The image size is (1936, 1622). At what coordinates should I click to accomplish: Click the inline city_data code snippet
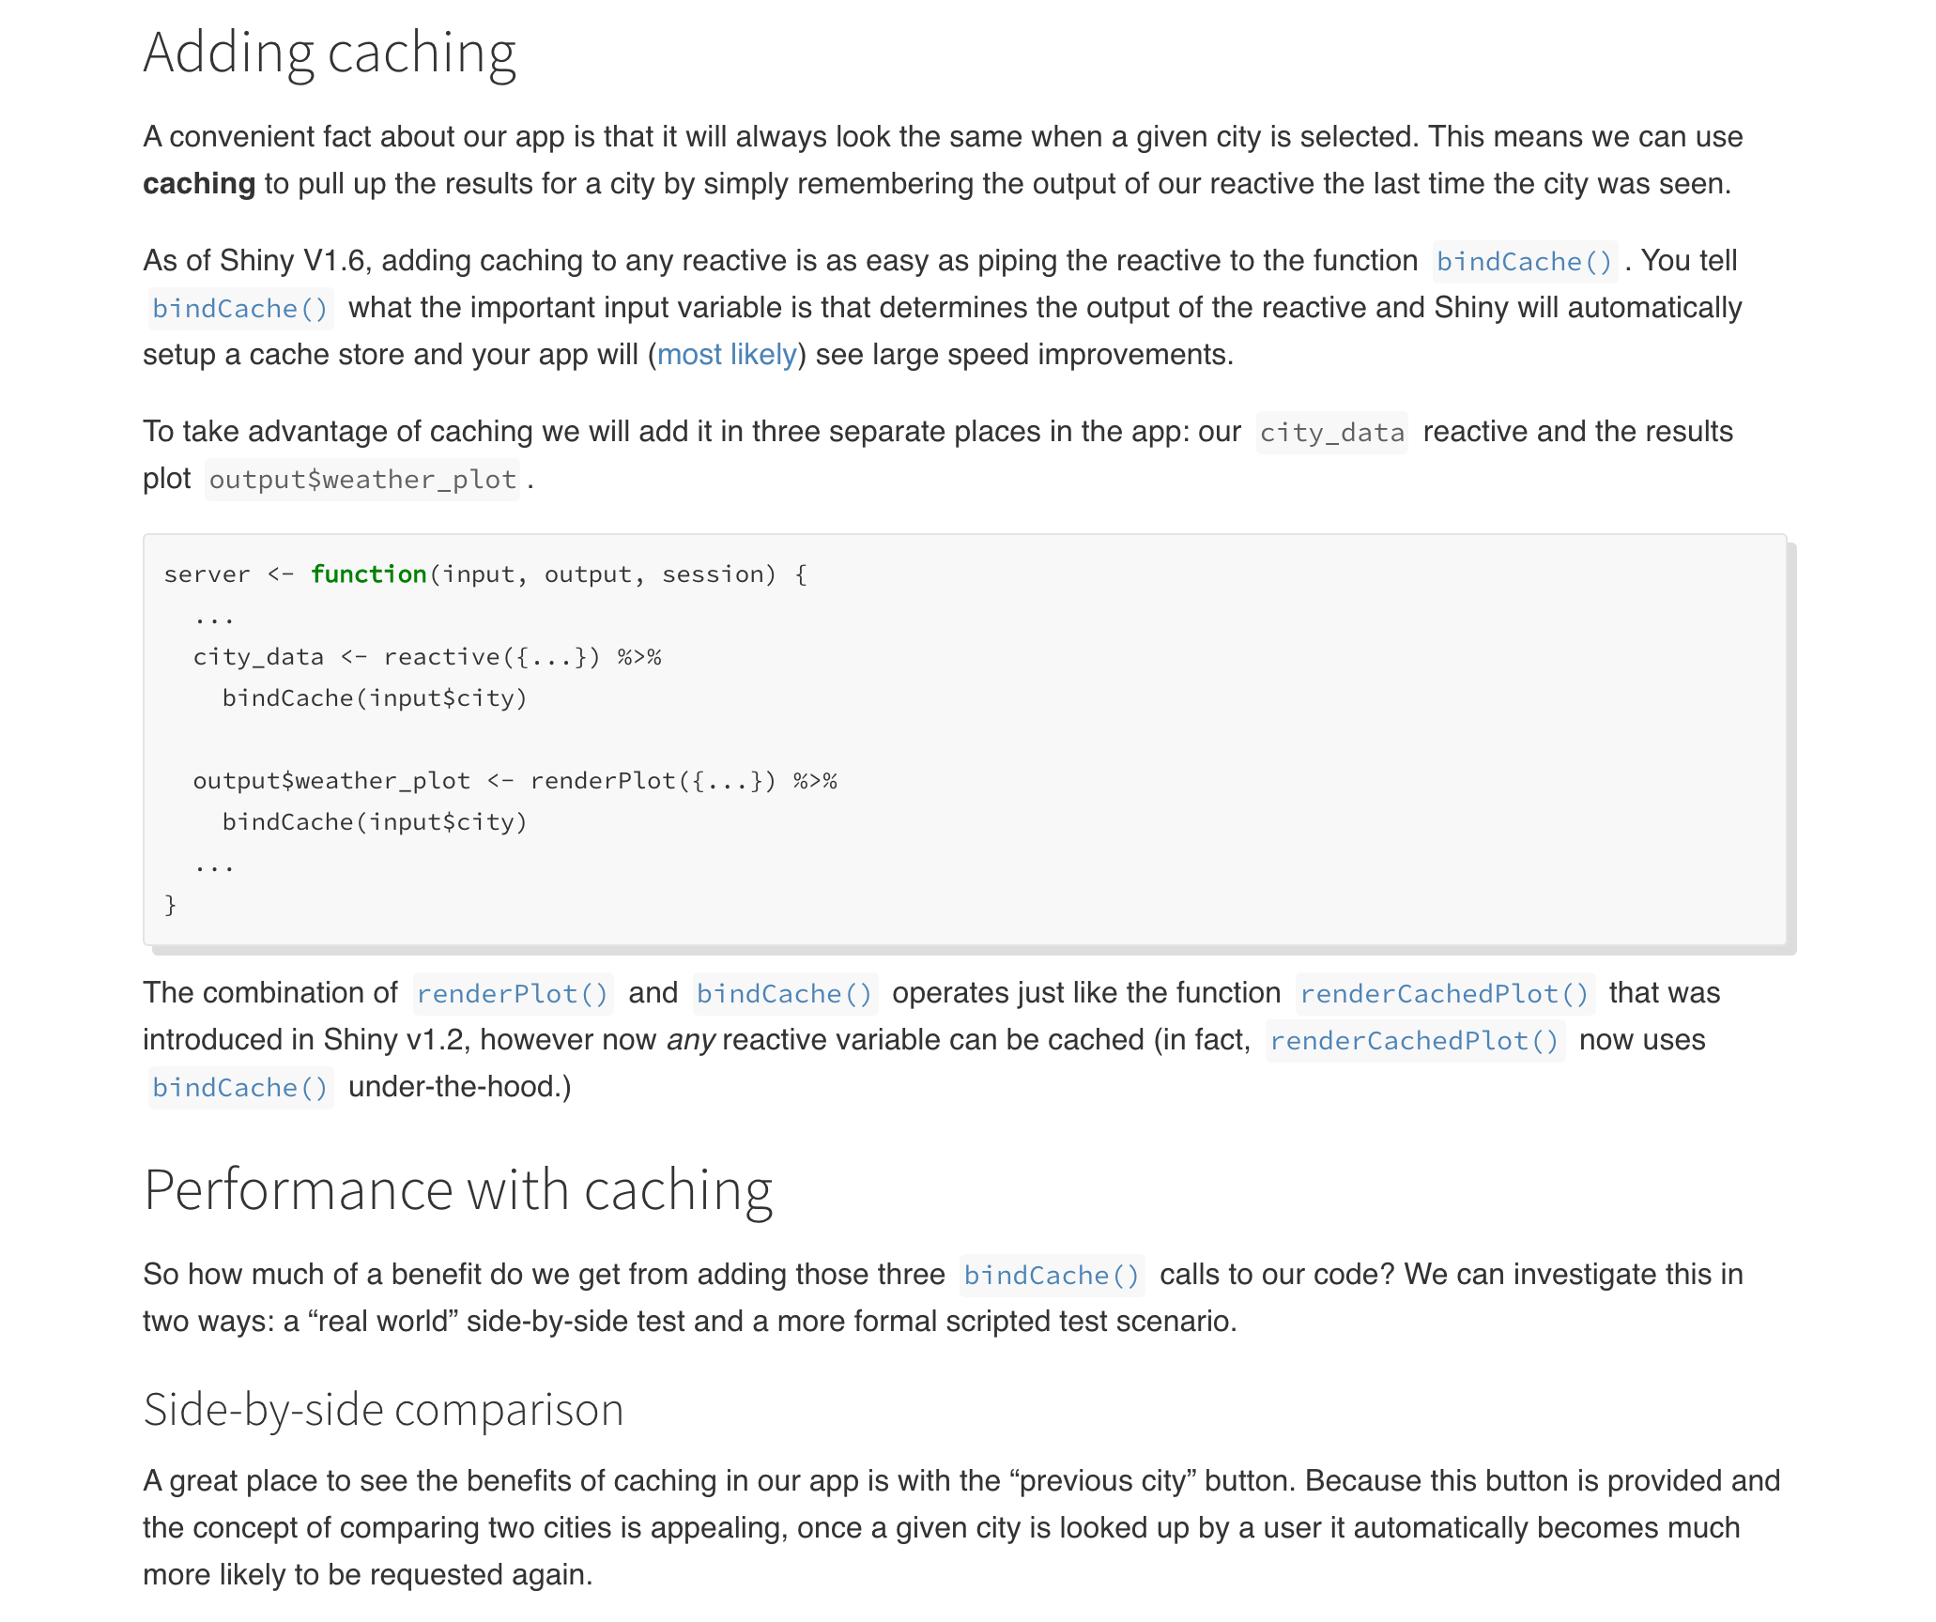(1331, 433)
